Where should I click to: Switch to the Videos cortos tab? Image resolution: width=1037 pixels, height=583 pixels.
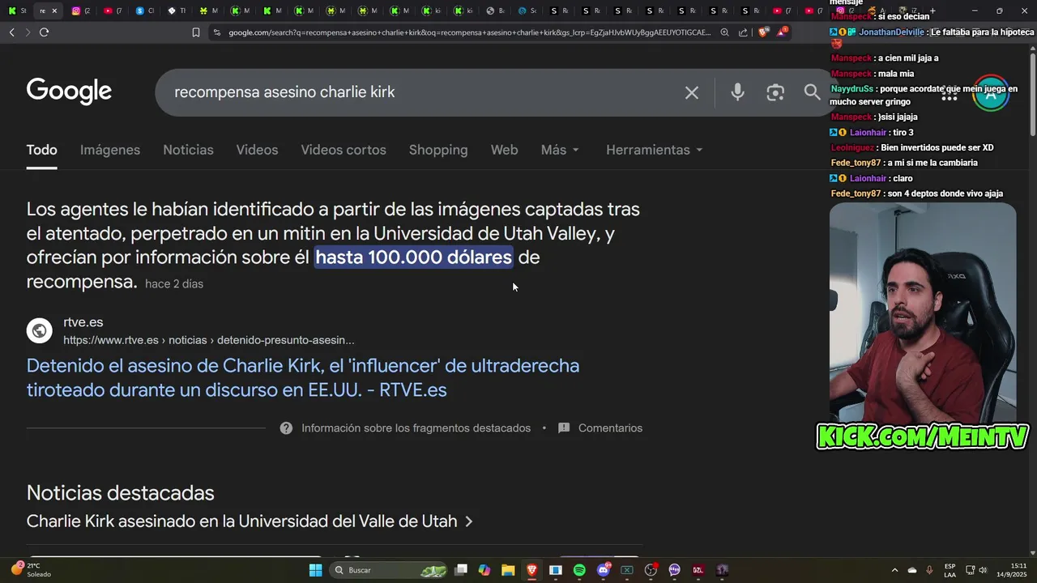point(344,150)
